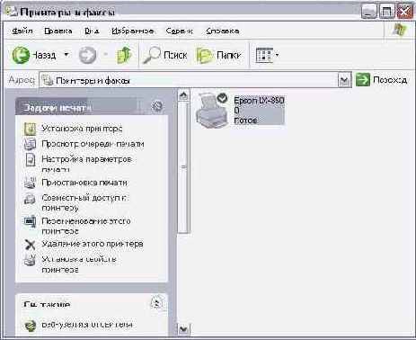This screenshot has width=416, height=340.
Task: Click the print queue view icon
Action: (30, 144)
